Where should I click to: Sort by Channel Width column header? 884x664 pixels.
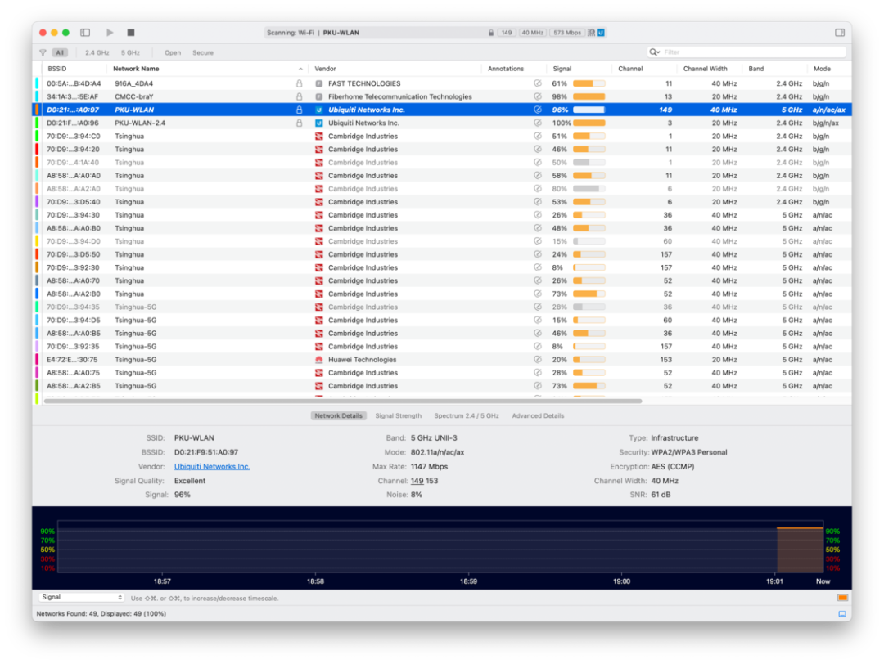[x=706, y=69]
